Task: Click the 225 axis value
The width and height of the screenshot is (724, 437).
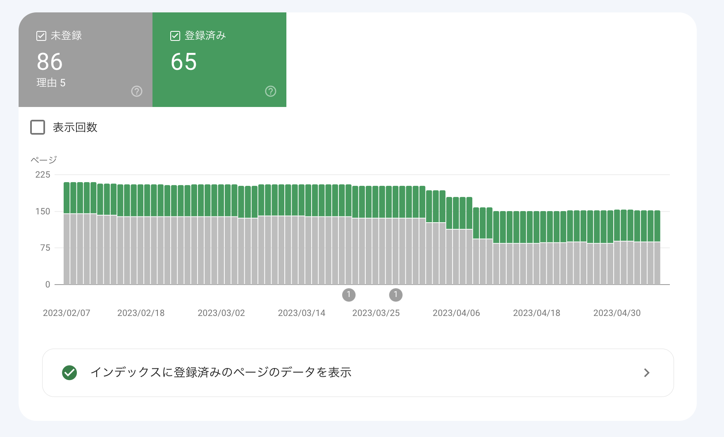Action: (x=43, y=175)
